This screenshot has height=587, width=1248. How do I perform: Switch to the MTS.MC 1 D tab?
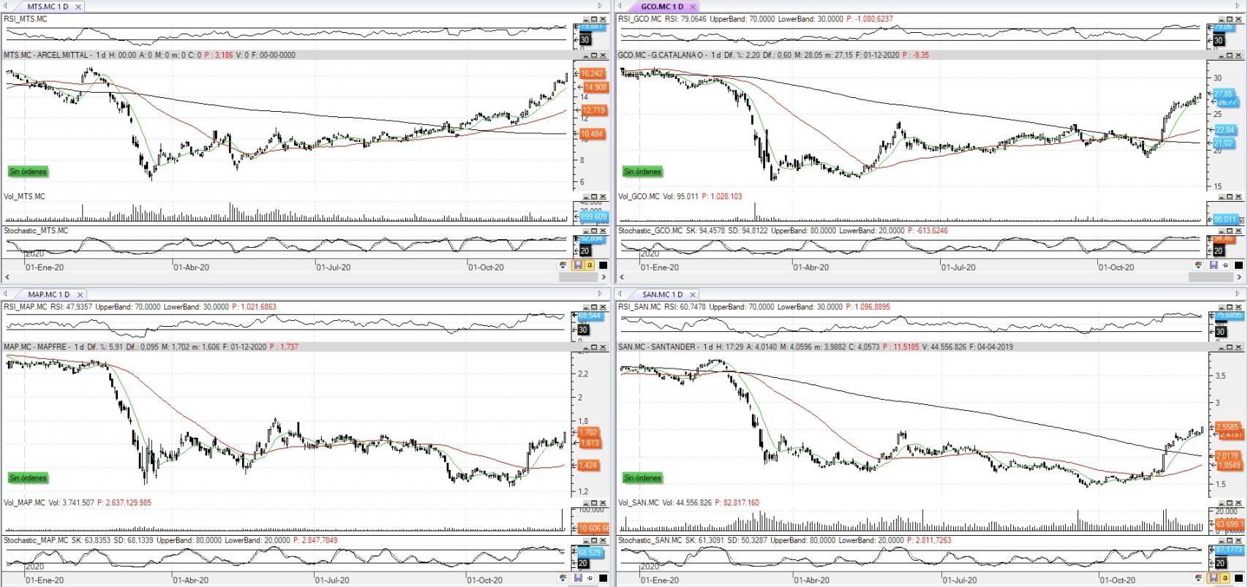pos(48,7)
